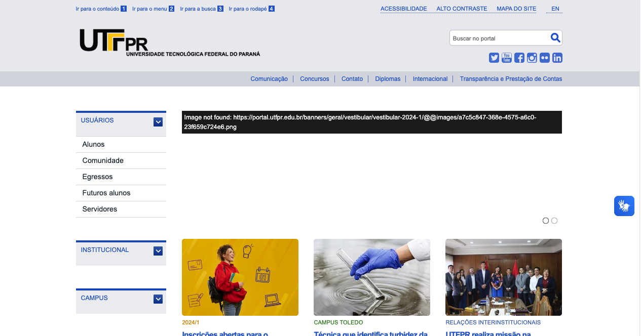
Task: Select Comunidade in the users menu
Action: pyautogui.click(x=121, y=160)
